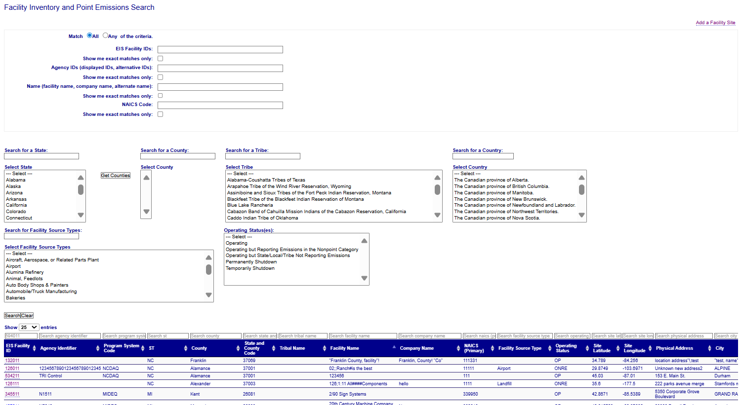Click the Search for a State field
742x405 pixels.
(x=41, y=156)
